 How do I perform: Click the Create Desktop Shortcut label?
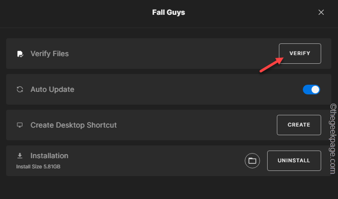tap(73, 125)
